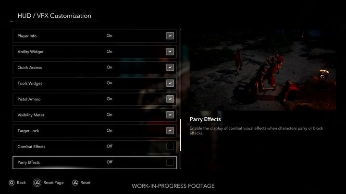This screenshot has width=346, height=194.
Task: Highlight the Combat Effects row
Action: tap(95, 147)
